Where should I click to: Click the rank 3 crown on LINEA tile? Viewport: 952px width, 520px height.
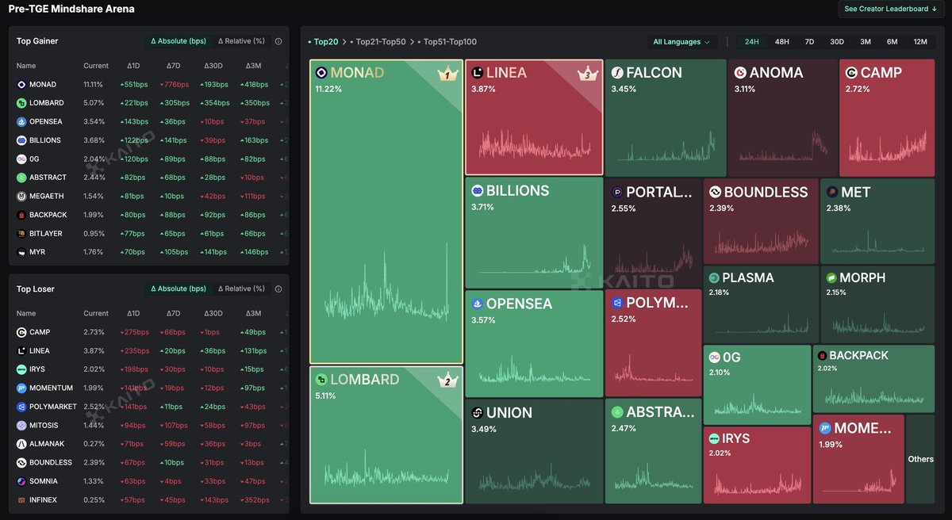[586, 75]
